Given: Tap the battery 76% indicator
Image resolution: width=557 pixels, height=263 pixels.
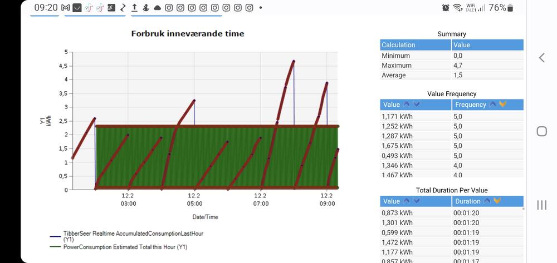Looking at the screenshot, I should [501, 8].
